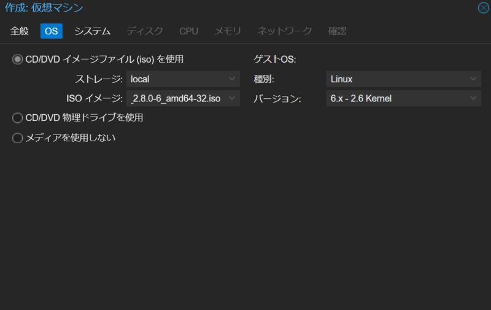Viewport: 491px width, 310px height.
Task: Expand the バージョン dropdown arrow
Action: pos(473,98)
